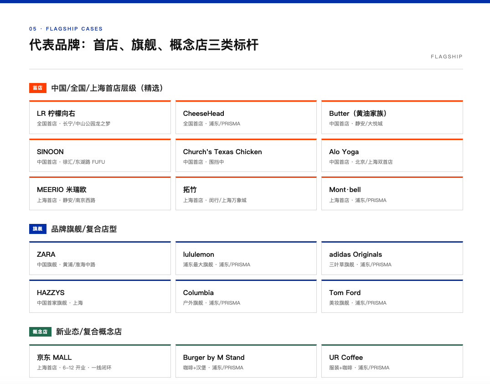Select the Alo Yoga card
The width and height of the screenshot is (490, 384).
(392, 156)
